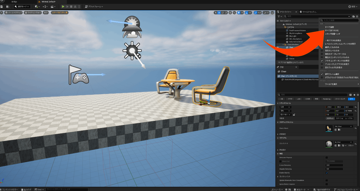Switch to ワールドセッティング tab

pyautogui.click(x=309, y=12)
